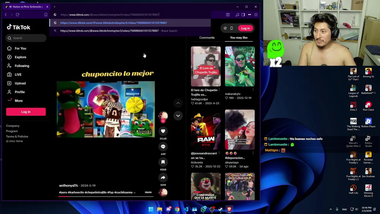Close the Humor en Perú tab
This screenshot has width=380, height=214.
pyautogui.click(x=47, y=7)
